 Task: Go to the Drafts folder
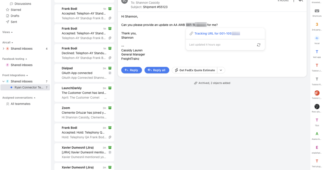click(x=15, y=16)
